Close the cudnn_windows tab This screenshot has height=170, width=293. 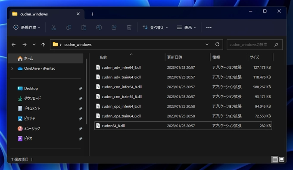tap(78, 14)
